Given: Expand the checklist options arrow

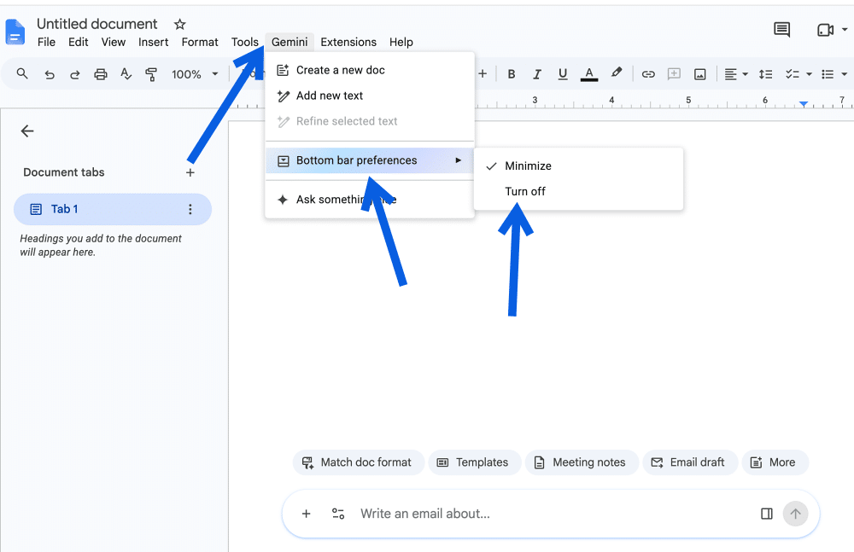Looking at the screenshot, I should pyautogui.click(x=809, y=74).
